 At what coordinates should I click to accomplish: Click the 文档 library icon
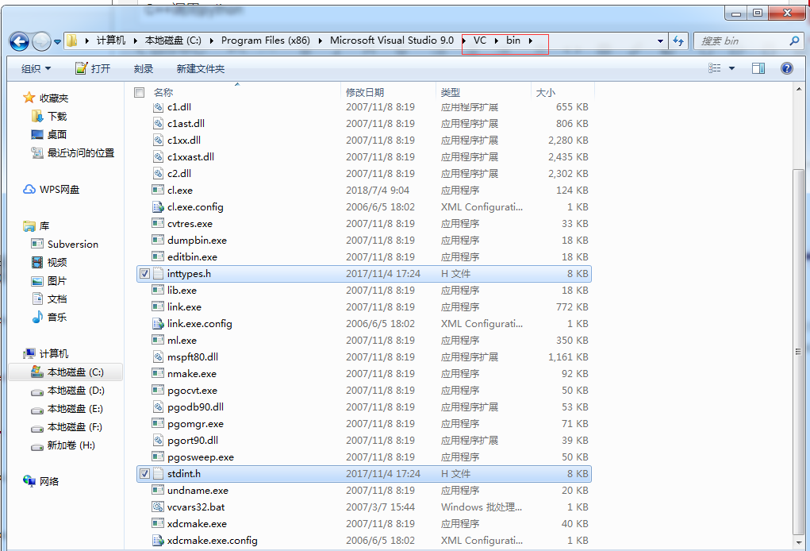pyautogui.click(x=37, y=299)
